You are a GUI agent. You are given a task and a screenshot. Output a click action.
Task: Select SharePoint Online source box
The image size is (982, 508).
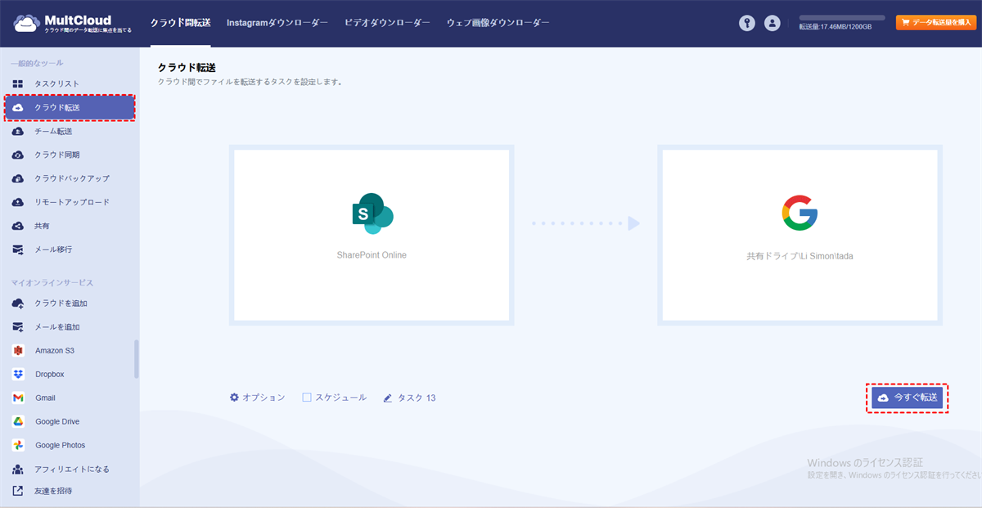[372, 236]
